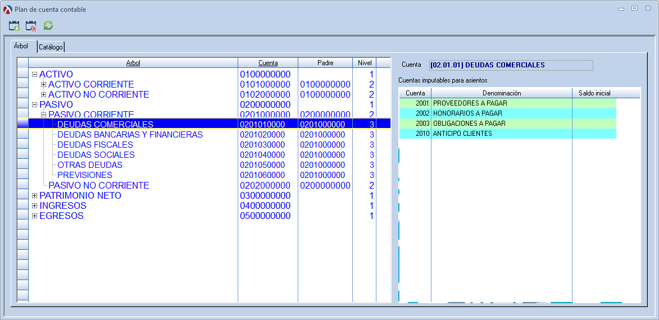Select DEUDAS BANCARIAS Y FINANCIERAS item

pyautogui.click(x=130, y=135)
